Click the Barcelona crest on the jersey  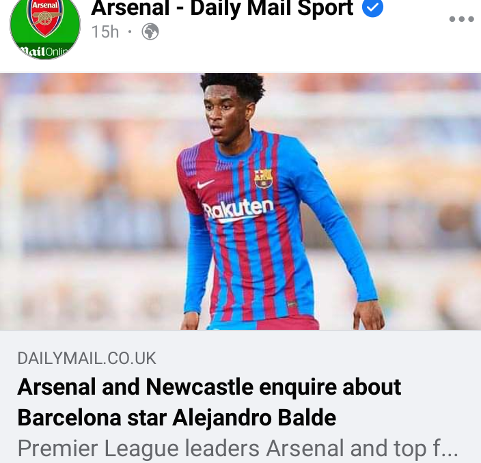(263, 178)
